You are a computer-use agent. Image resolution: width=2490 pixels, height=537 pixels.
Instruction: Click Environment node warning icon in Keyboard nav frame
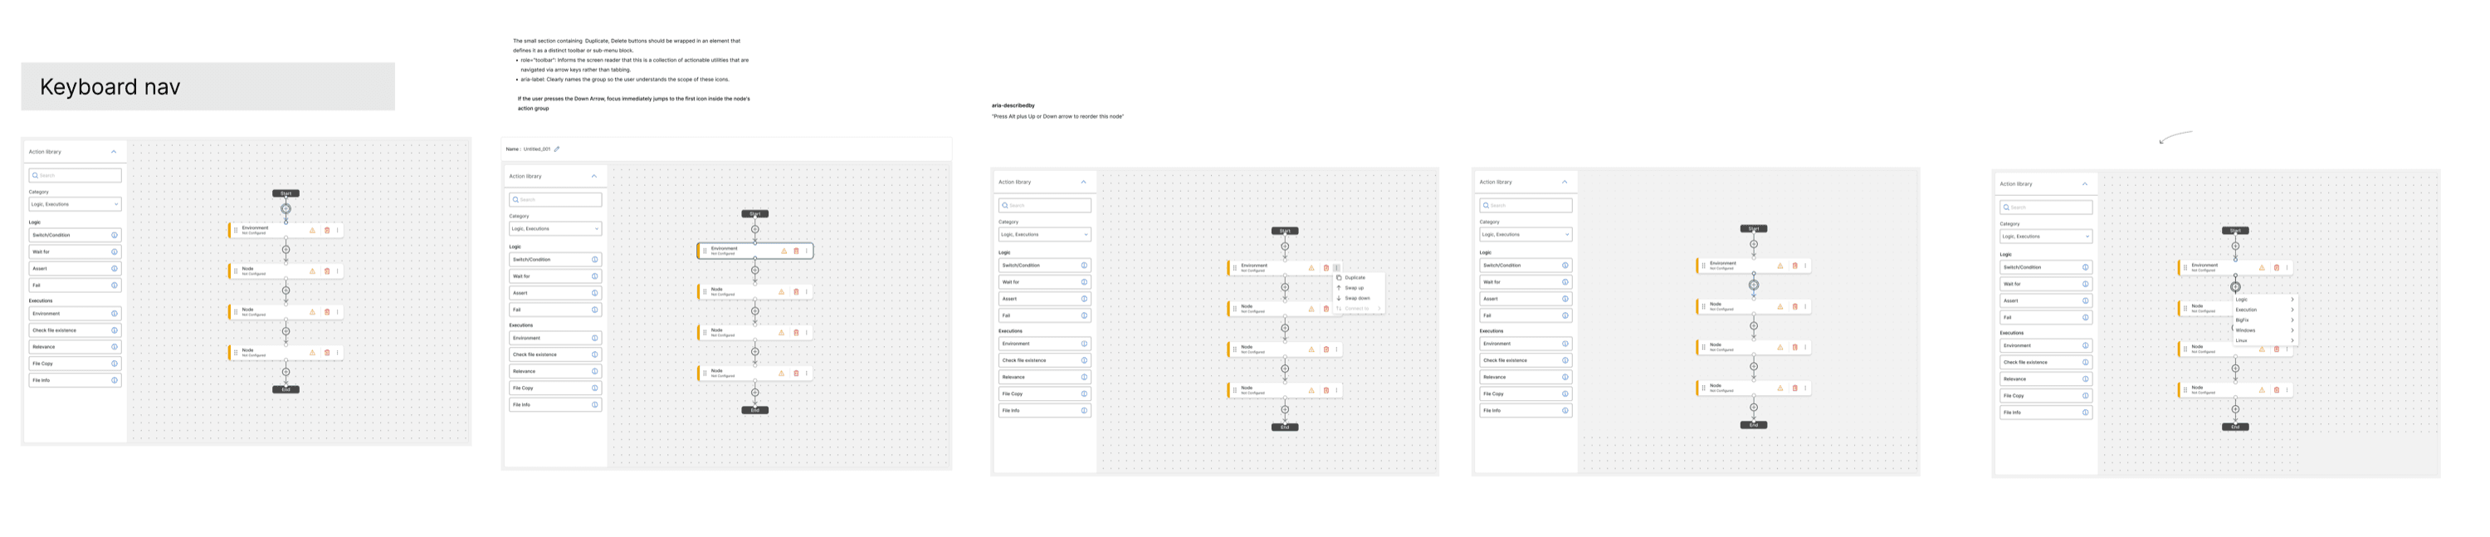coord(312,230)
